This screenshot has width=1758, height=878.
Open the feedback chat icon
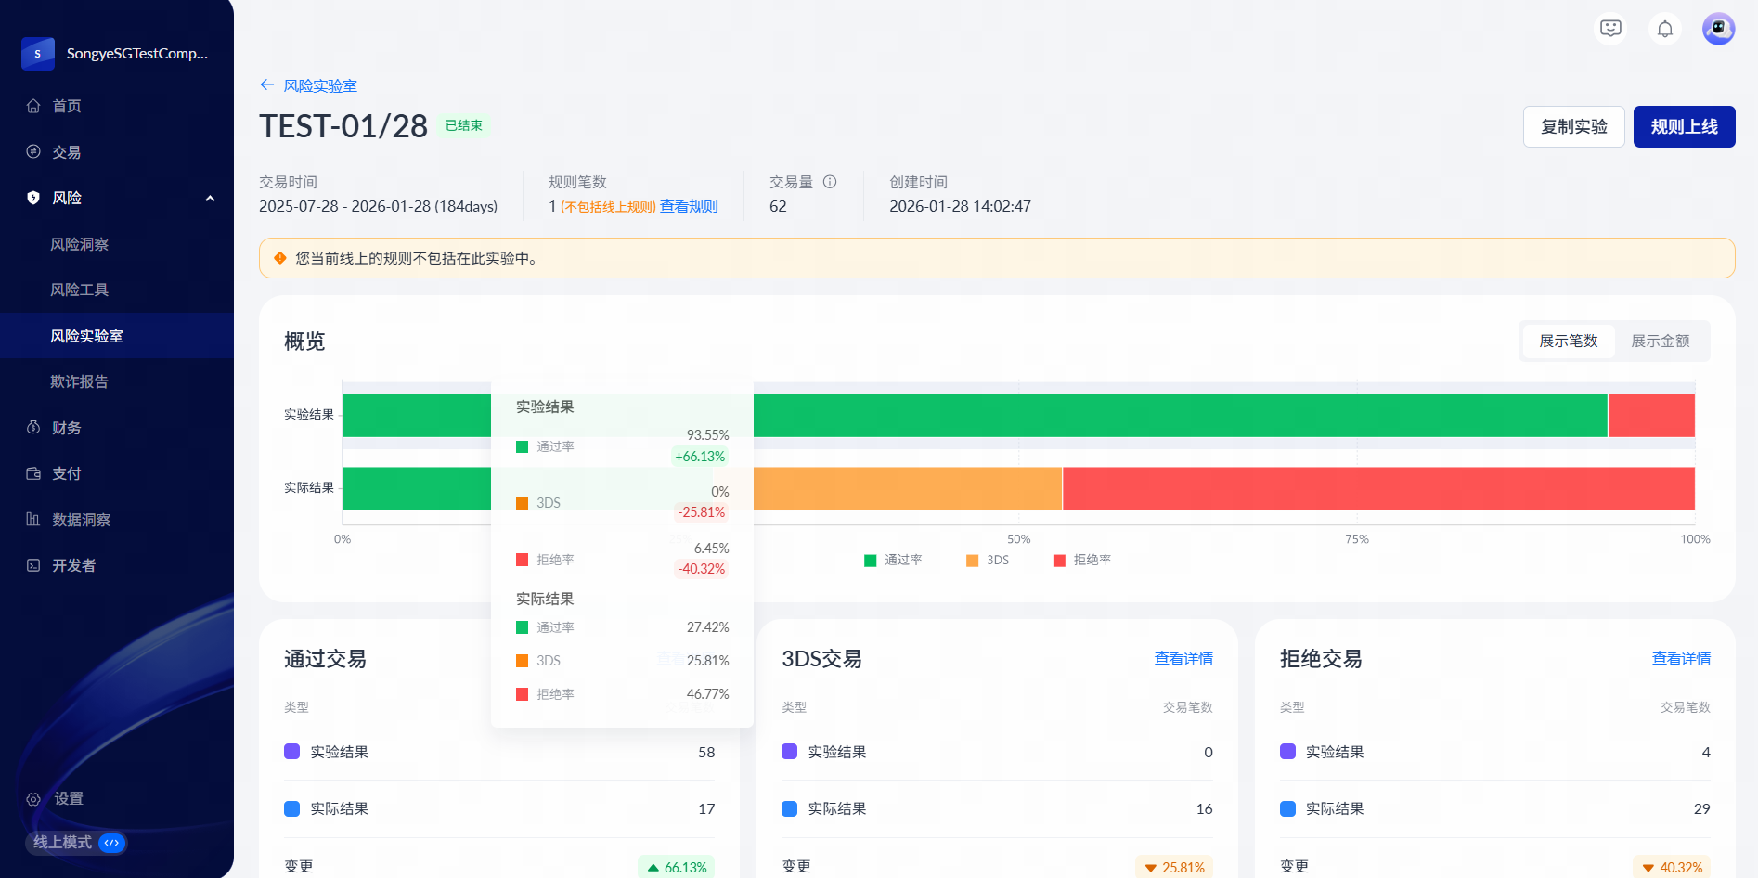(x=1610, y=29)
